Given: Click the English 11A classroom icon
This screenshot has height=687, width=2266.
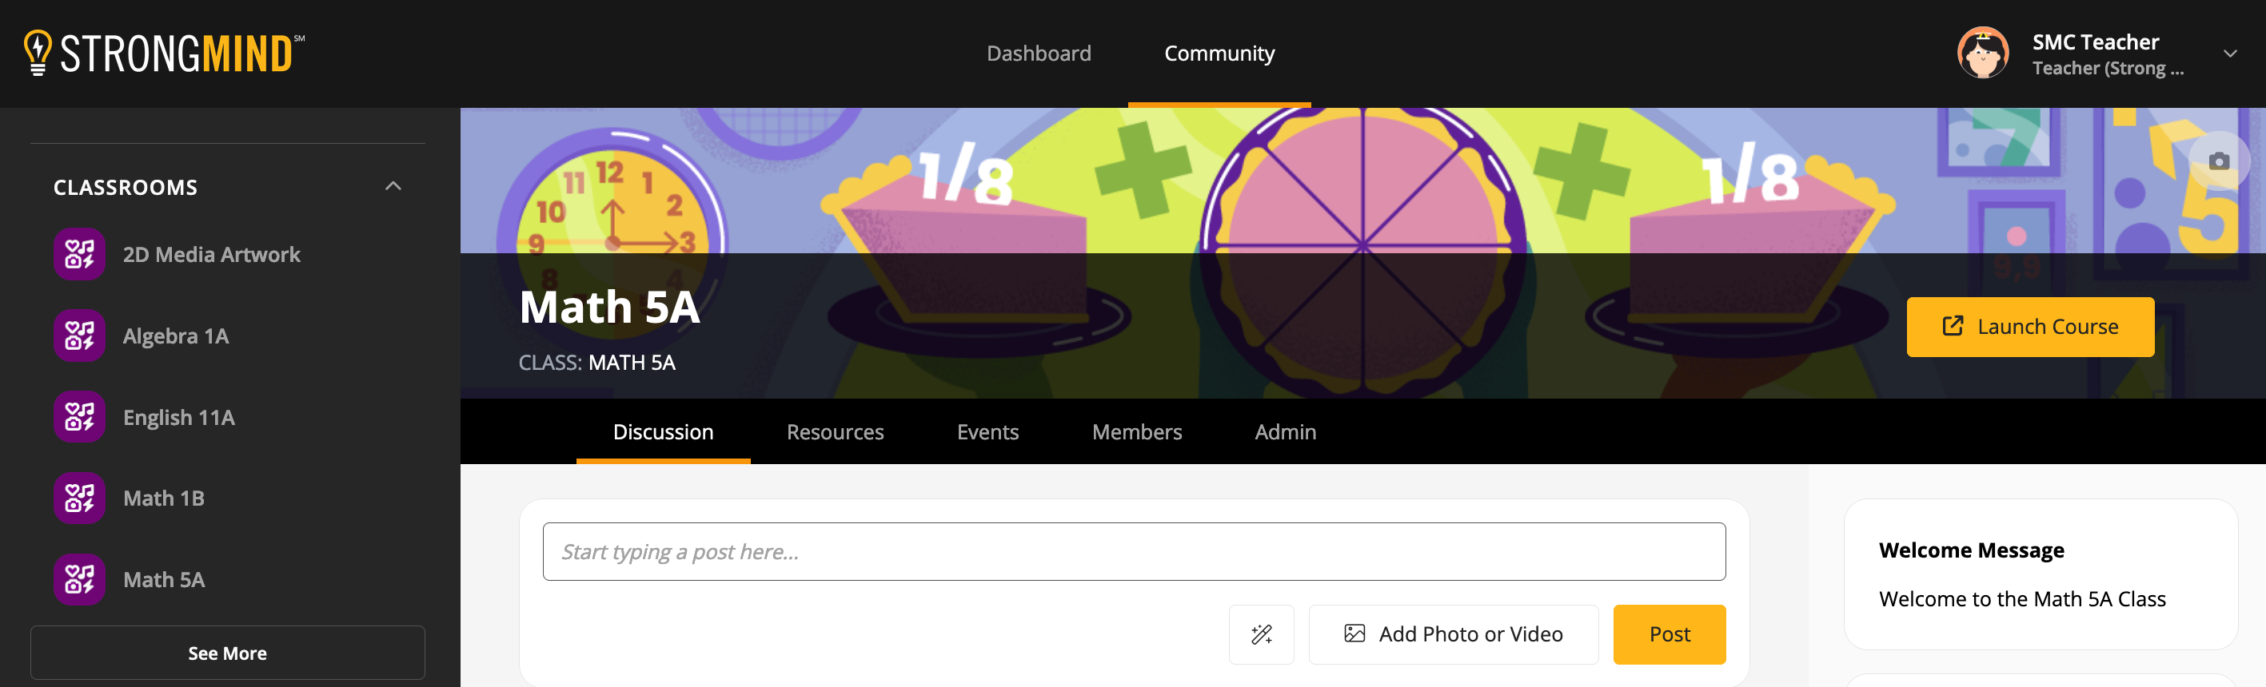Looking at the screenshot, I should 79,417.
